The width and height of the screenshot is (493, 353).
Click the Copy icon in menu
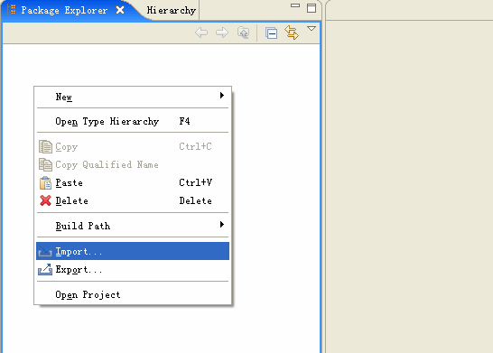(x=45, y=147)
